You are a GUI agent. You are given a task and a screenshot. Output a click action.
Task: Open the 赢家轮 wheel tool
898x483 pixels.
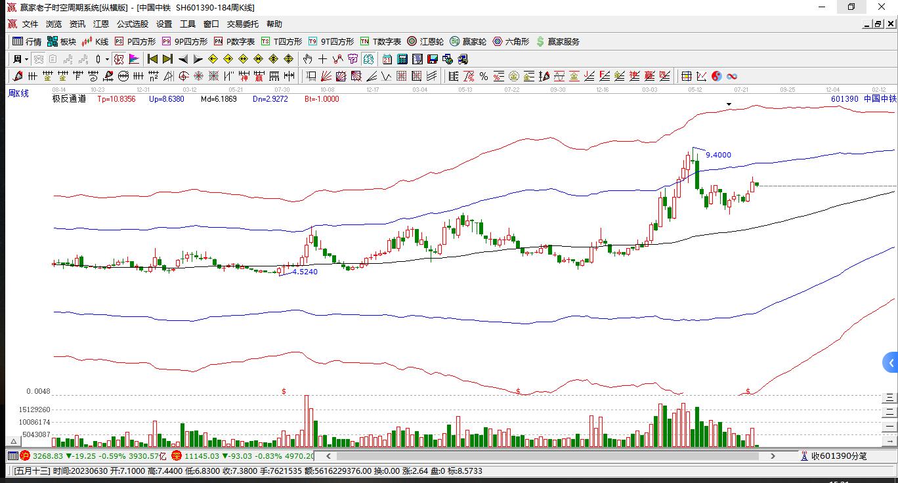468,41
